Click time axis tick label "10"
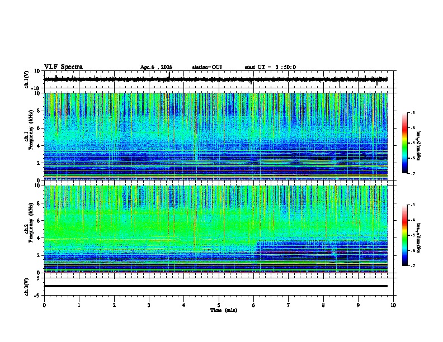The height and width of the screenshot is (342, 443). (393, 305)
